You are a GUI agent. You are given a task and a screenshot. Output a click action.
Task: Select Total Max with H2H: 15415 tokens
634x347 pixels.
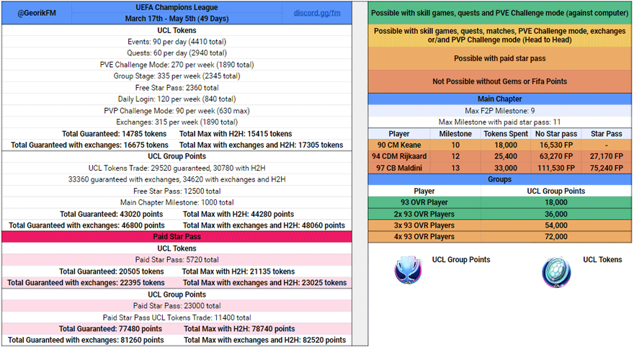click(x=236, y=134)
